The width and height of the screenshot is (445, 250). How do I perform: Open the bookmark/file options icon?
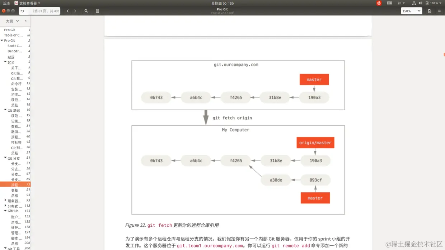430,11
